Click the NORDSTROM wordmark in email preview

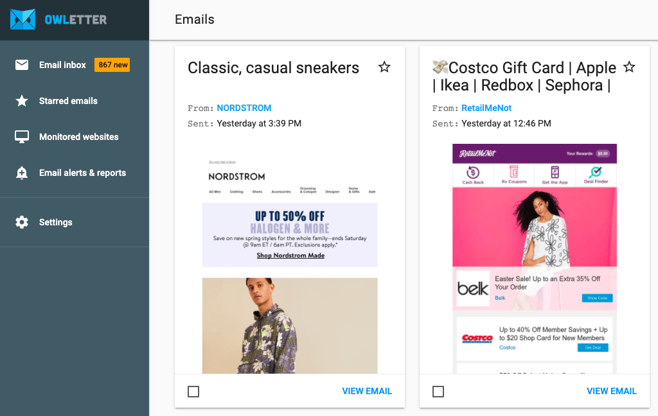pyautogui.click(x=236, y=177)
